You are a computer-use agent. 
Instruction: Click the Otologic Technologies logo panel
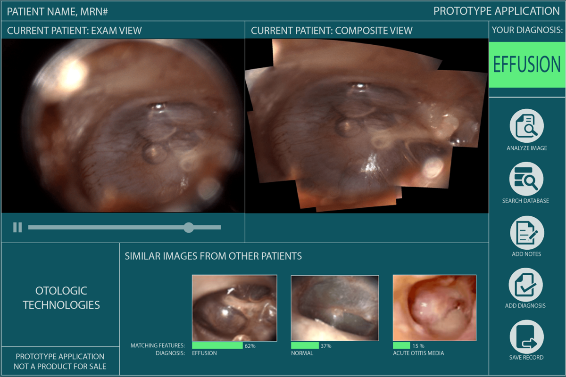[x=61, y=298]
